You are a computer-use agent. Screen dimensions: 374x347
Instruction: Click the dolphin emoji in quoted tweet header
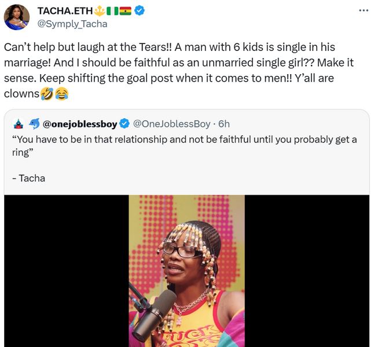click(34, 123)
